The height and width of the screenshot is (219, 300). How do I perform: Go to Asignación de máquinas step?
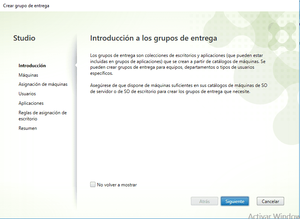(x=43, y=84)
